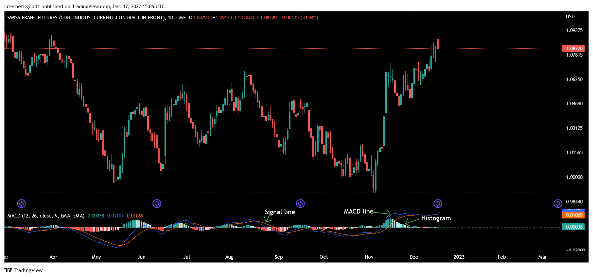Click the rightmost contract rollover icon
This screenshot has width=593, height=277.
[x=558, y=204]
